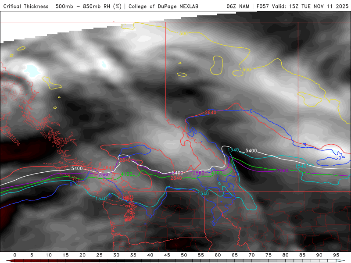Select colorbar tick label "15"

[x=65, y=255]
